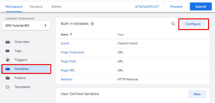
Task: Click the Built-In Variables search magnifier
Action: tap(173, 24)
